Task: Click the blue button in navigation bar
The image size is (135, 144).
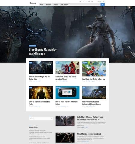Action: [x=103, y=4]
